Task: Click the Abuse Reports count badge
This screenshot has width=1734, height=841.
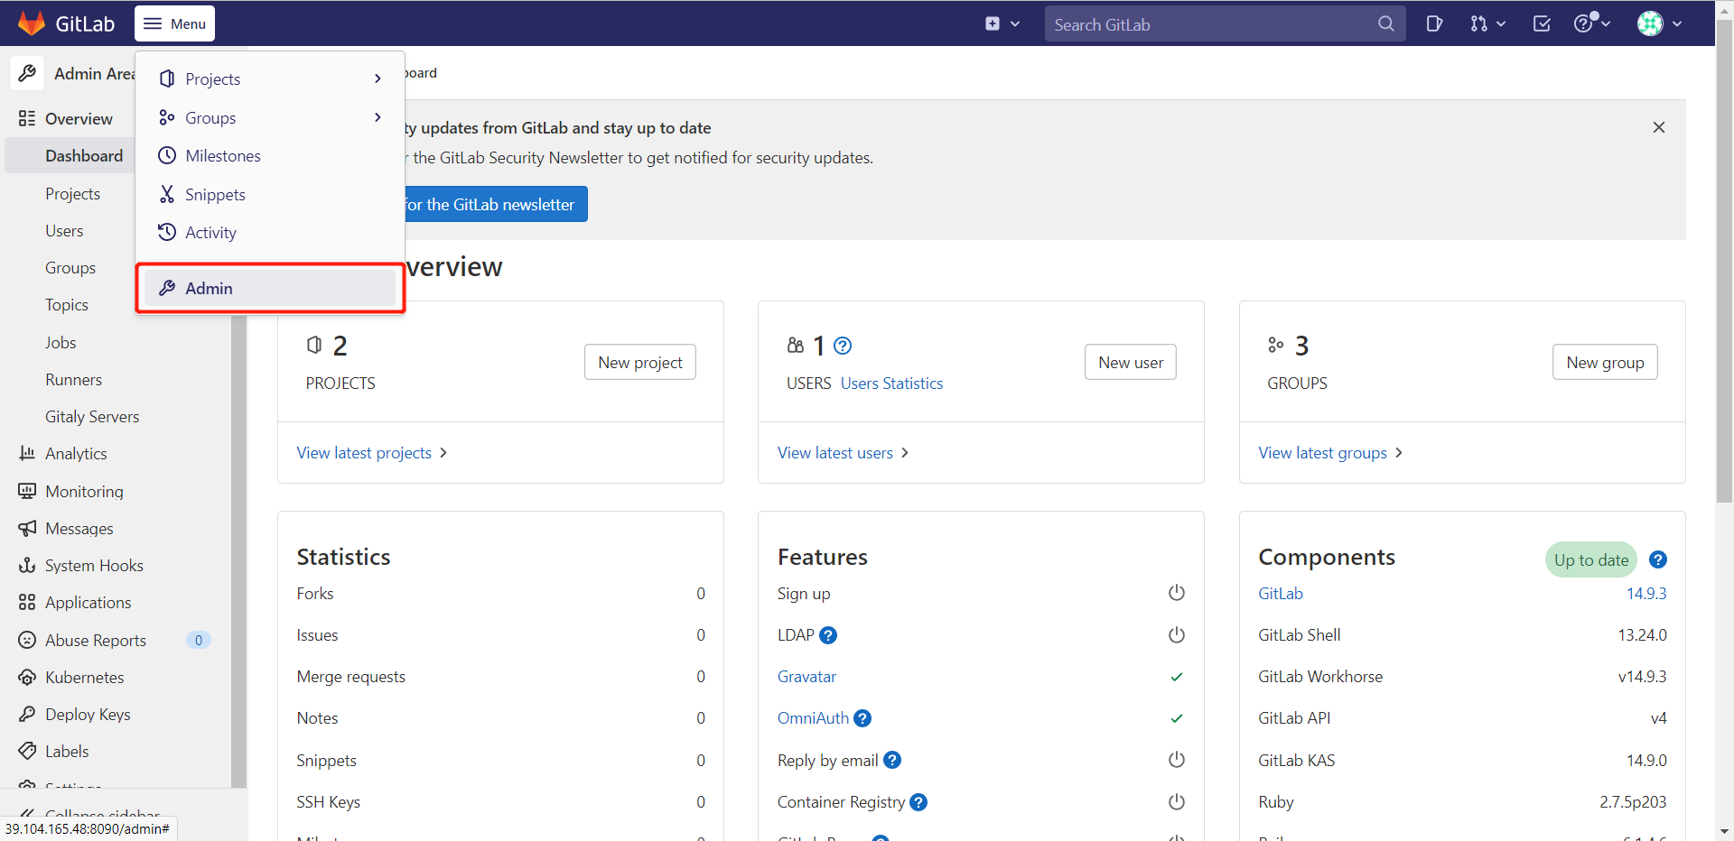Action: (199, 640)
